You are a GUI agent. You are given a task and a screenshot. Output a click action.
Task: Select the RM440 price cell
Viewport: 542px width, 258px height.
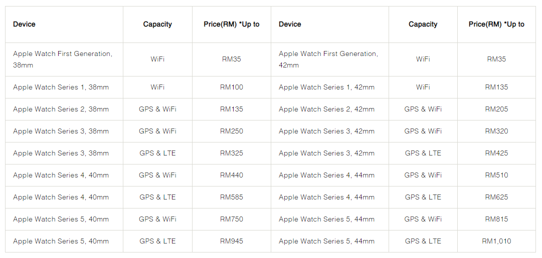coord(231,175)
